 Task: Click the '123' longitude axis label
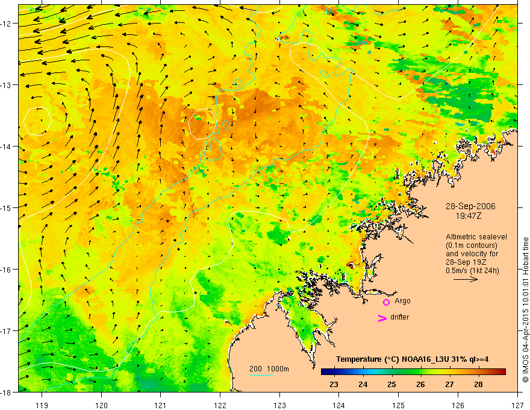[279, 405]
